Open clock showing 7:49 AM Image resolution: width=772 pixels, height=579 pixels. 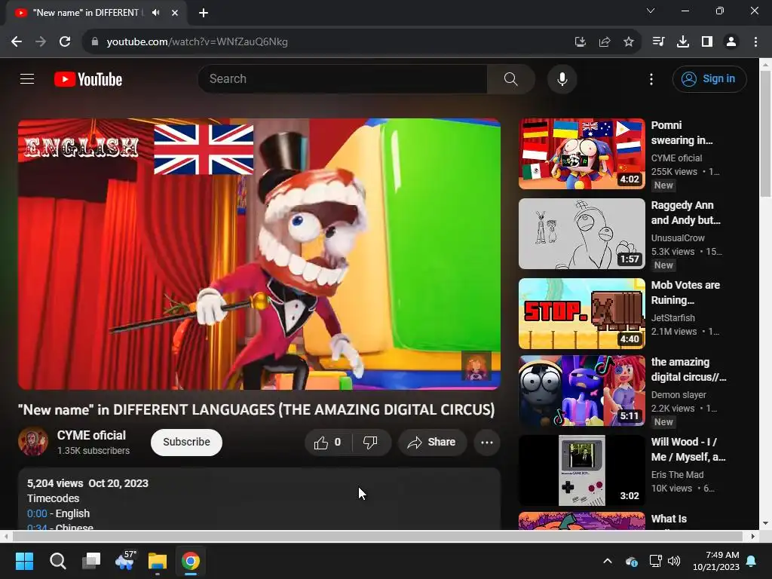(716, 561)
